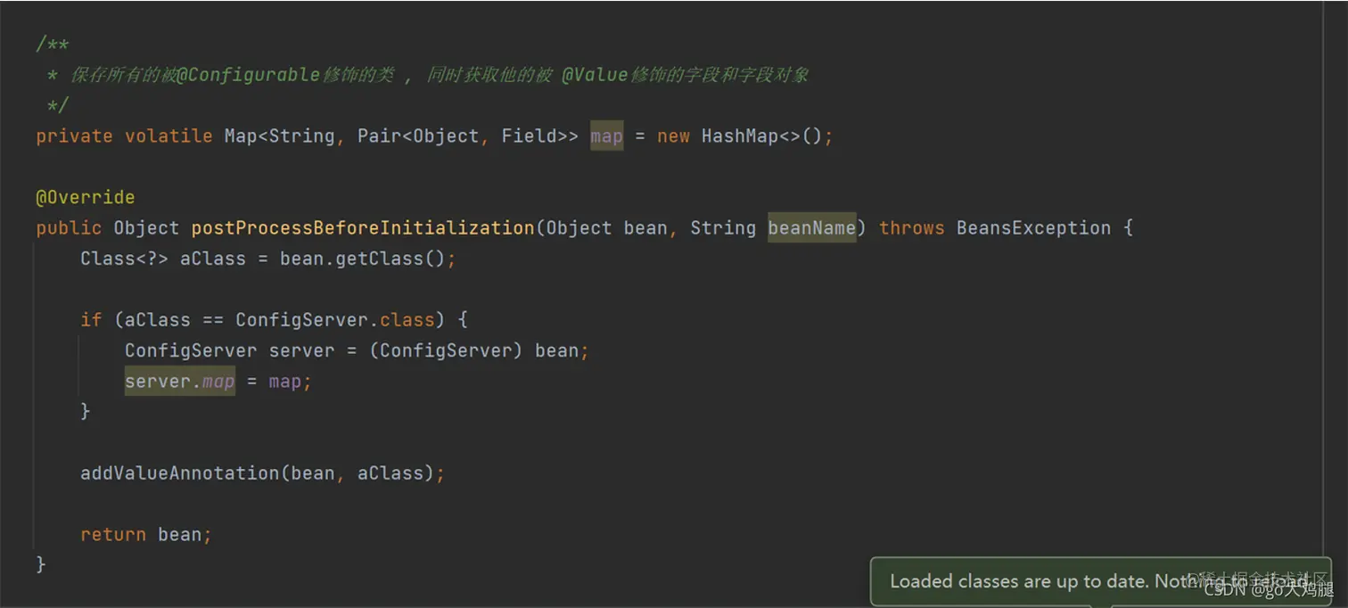1348x608 pixels.
Task: Click 'Field>>' in the map declaration
Action: click(539, 136)
